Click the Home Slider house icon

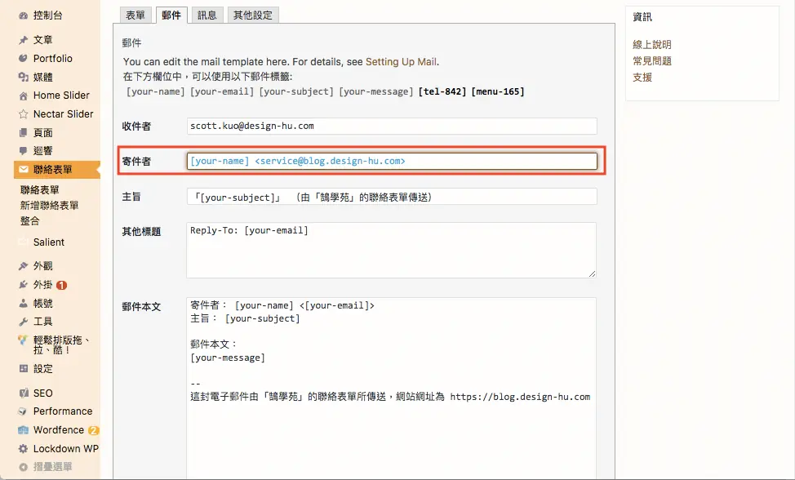[23, 96]
